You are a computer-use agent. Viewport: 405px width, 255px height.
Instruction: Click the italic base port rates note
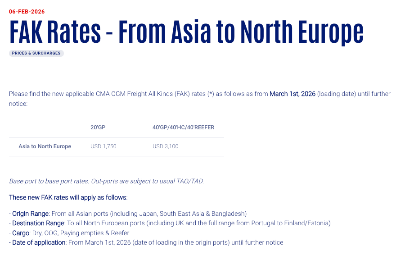point(106,181)
